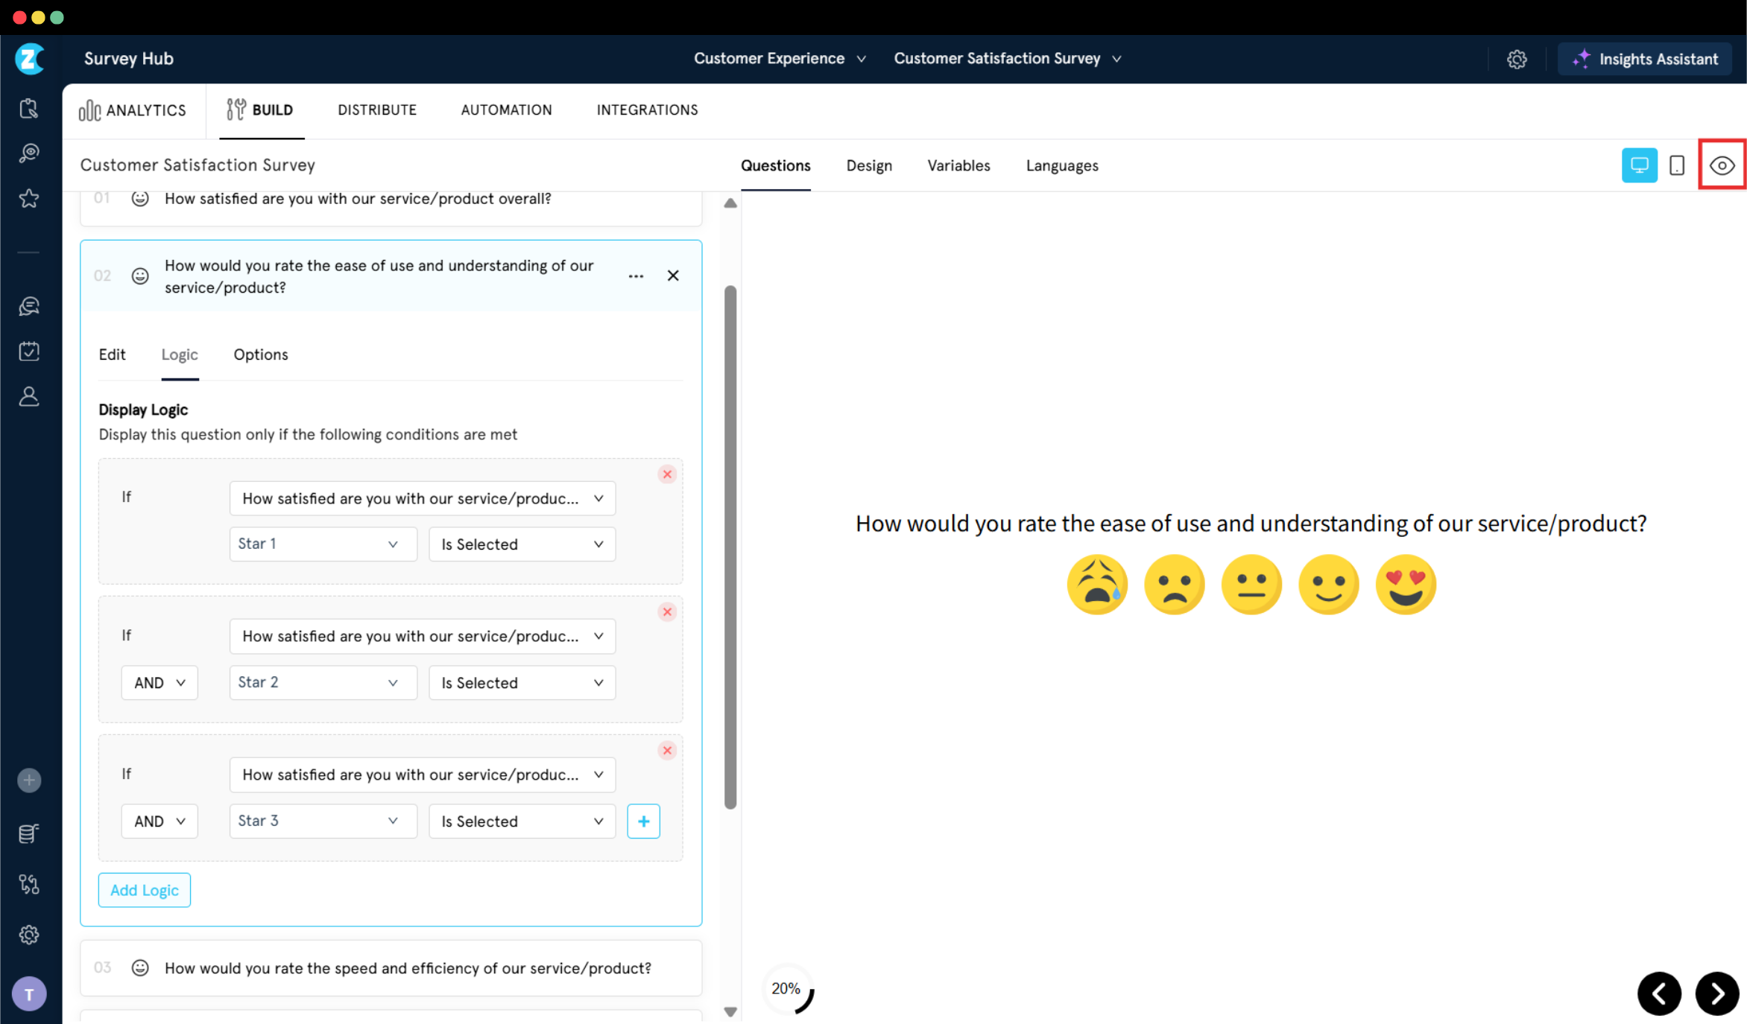The width and height of the screenshot is (1747, 1024).
Task: Switch to mobile device preview
Action: tap(1677, 165)
